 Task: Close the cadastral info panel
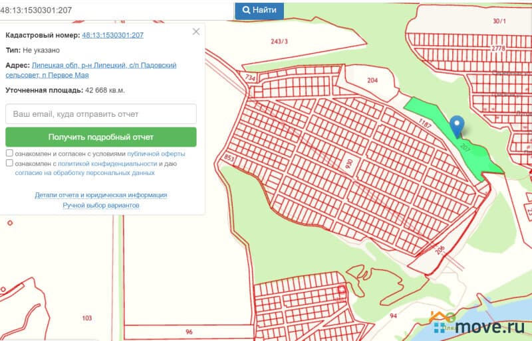click(x=196, y=31)
